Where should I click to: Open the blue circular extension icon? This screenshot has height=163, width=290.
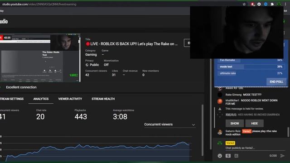coord(266,4)
